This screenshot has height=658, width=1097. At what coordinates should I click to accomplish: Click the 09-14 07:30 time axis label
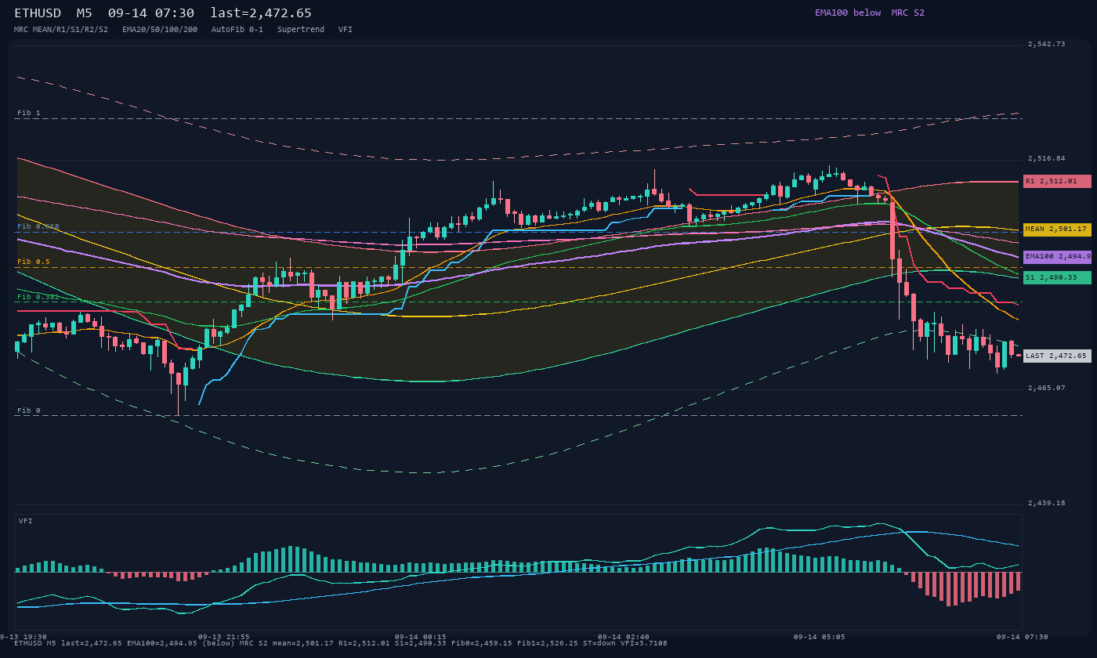[x=1022, y=637]
